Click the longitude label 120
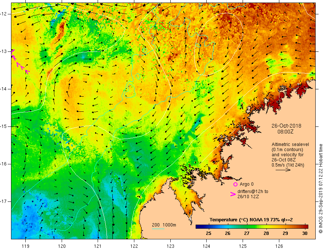This screenshot has width=323, height=250. click(62, 246)
